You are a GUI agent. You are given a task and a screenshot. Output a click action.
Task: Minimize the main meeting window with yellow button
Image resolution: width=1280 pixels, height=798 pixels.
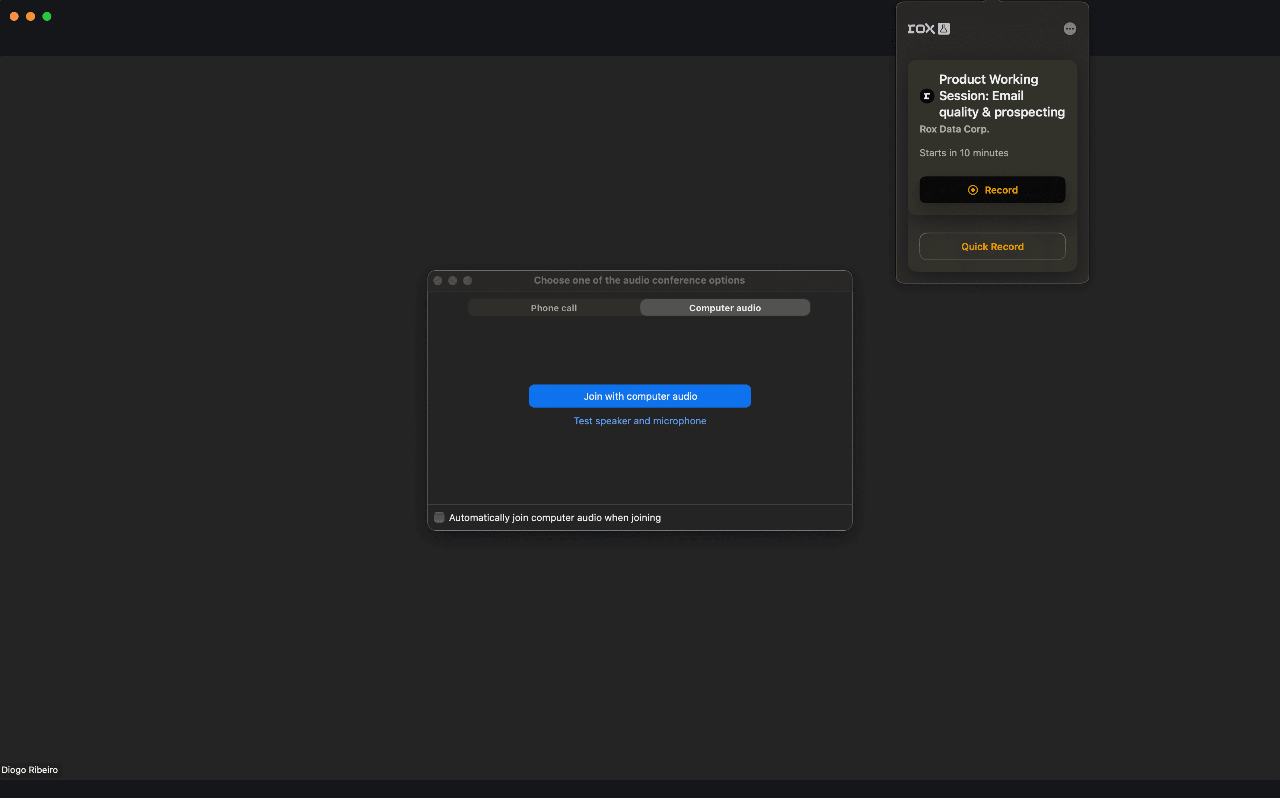31,17
